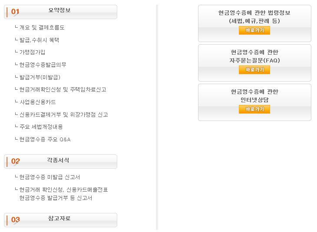This screenshot has height=232, width=317.
Task: Click 바로가기 button under 법령정보
Action: [254, 30]
